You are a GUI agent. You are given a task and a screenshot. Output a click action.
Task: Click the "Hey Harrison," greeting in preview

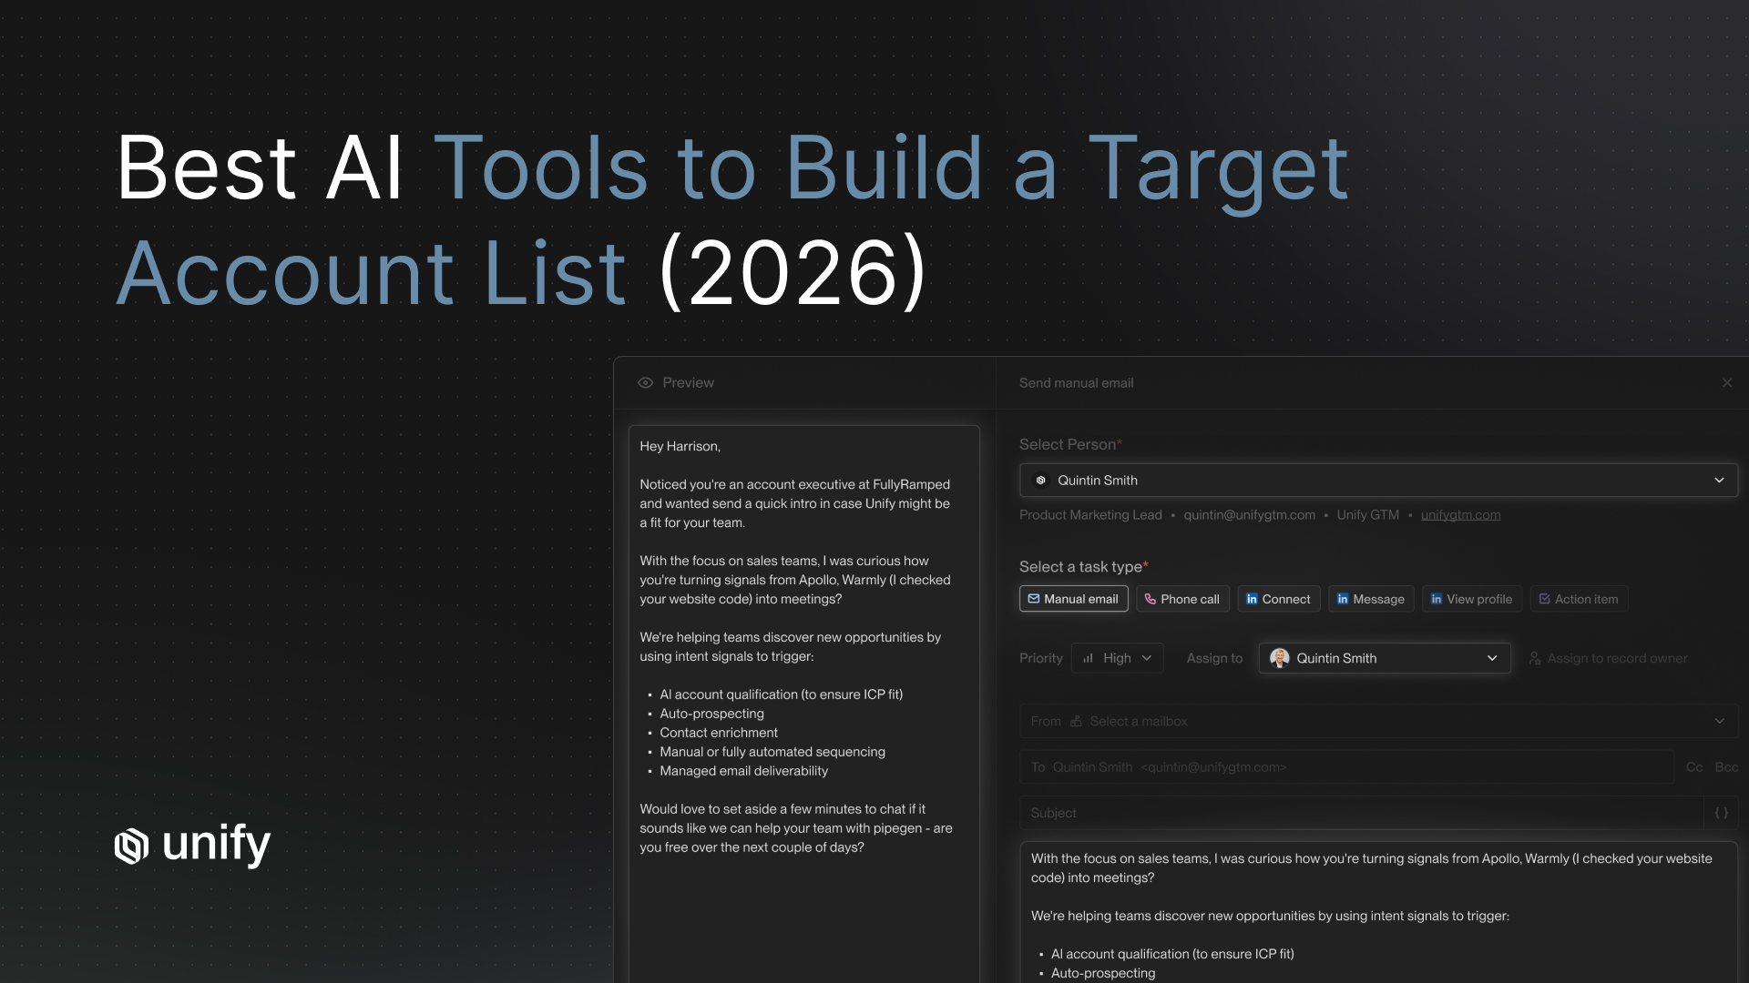(680, 446)
